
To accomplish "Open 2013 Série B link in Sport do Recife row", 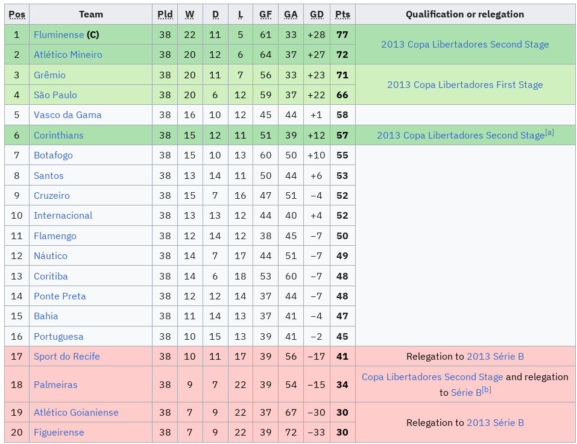I will coord(496,357).
